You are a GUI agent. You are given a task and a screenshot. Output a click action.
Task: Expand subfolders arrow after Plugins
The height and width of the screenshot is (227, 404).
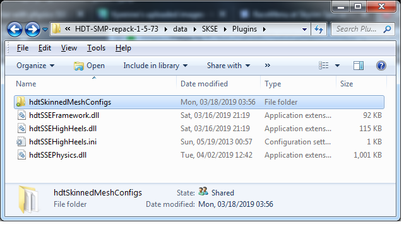coord(264,30)
